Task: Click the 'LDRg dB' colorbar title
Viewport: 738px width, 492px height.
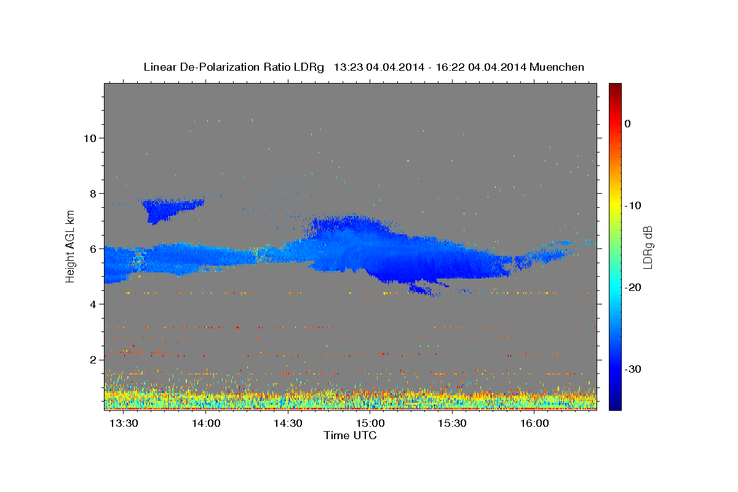Action: tap(648, 247)
